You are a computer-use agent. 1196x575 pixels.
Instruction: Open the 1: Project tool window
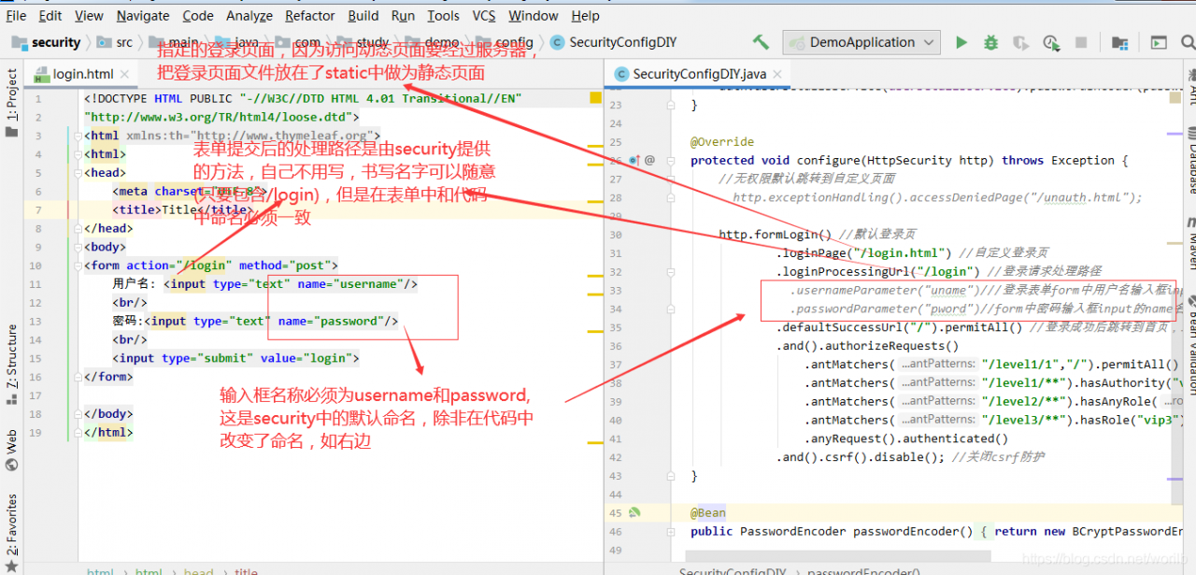click(x=11, y=102)
